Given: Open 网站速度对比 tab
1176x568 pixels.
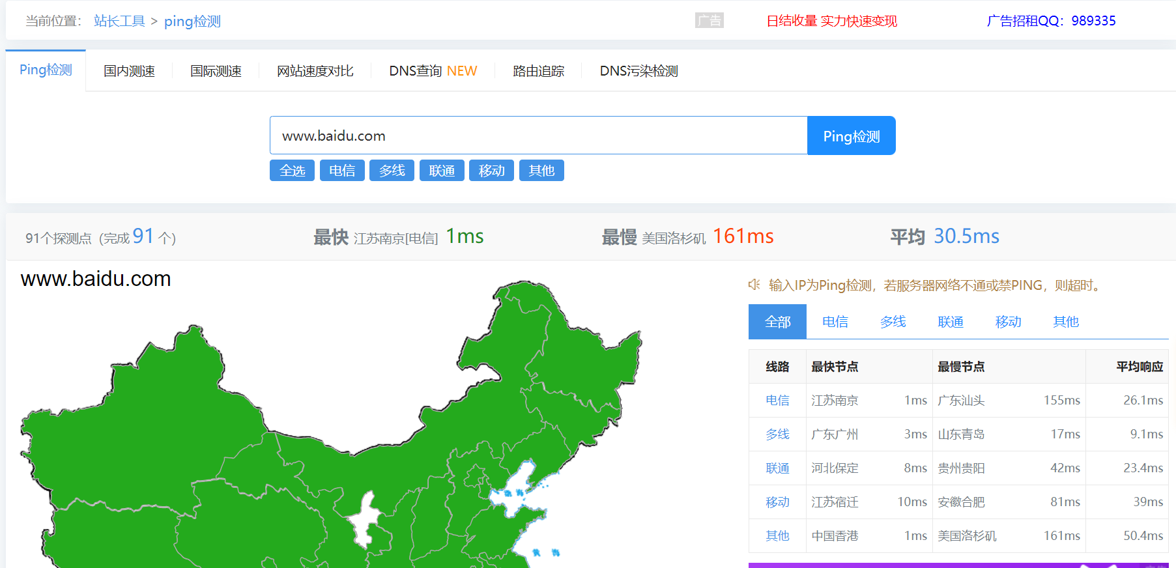Looking at the screenshot, I should click(315, 71).
